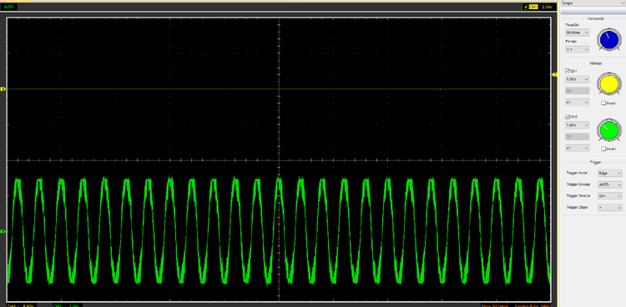Open the CH2 volts per division dropdown
The width and height of the screenshot is (626, 307).
578,125
